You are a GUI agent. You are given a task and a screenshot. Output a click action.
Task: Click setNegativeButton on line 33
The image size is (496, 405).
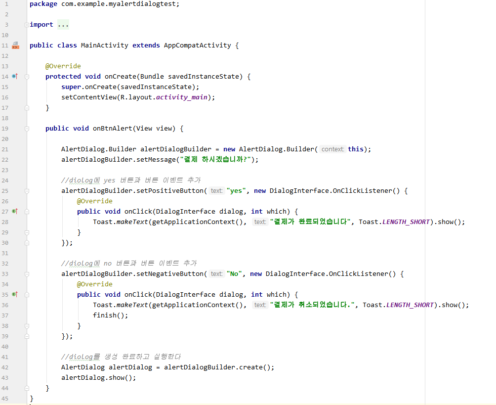tap(169, 273)
